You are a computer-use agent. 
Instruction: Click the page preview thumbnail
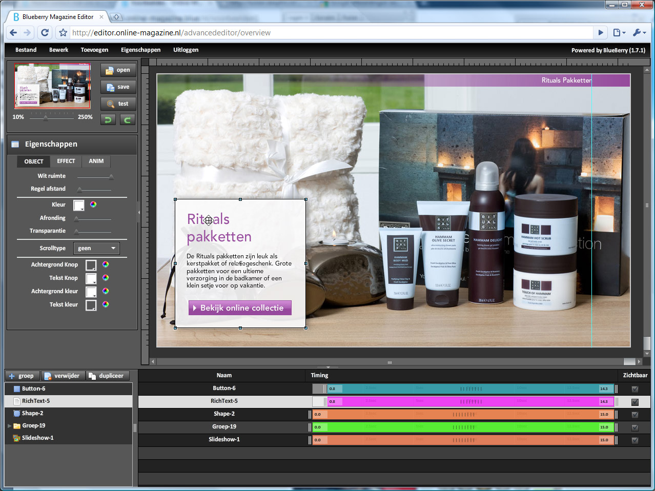52,86
